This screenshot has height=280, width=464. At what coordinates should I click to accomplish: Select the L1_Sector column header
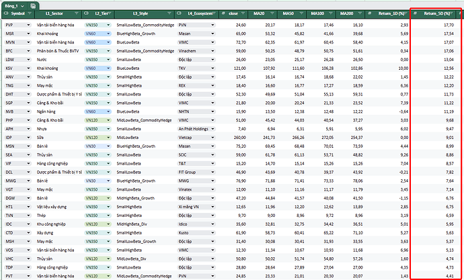pos(54,13)
